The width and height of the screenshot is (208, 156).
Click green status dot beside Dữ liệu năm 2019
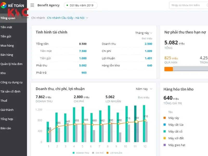pos(67,5)
